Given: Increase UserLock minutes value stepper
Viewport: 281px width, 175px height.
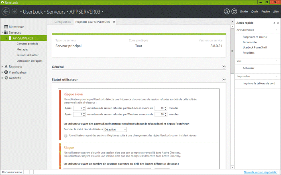Looking at the screenshot, I should 165,107.
